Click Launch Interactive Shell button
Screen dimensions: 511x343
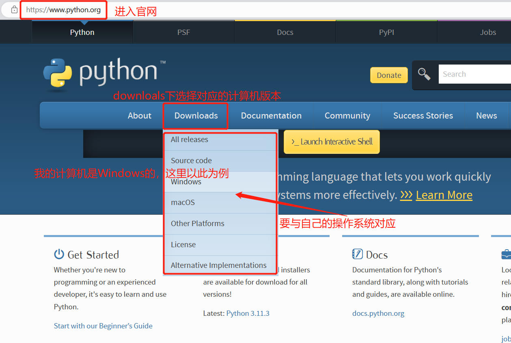332,142
